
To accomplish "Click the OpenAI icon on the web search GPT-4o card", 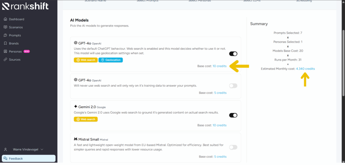I will click(x=76, y=43).
